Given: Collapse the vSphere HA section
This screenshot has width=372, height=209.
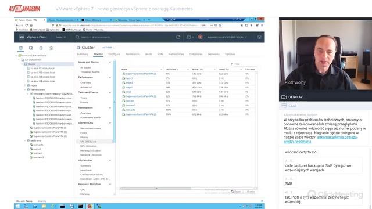Looking at the screenshot, I should tap(110, 160).
